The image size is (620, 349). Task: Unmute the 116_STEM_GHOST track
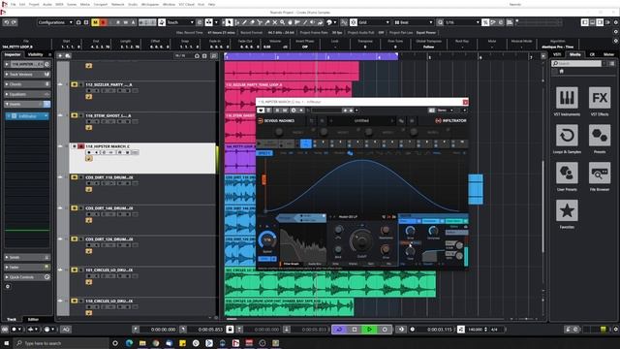(75, 115)
